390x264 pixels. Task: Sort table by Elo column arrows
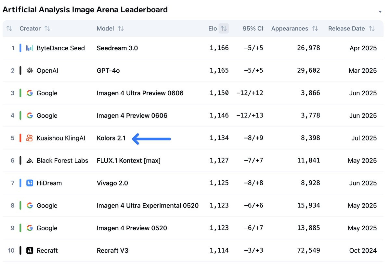tap(224, 29)
